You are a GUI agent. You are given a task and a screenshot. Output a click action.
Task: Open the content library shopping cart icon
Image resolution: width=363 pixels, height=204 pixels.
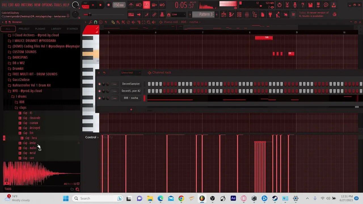click(x=293, y=14)
